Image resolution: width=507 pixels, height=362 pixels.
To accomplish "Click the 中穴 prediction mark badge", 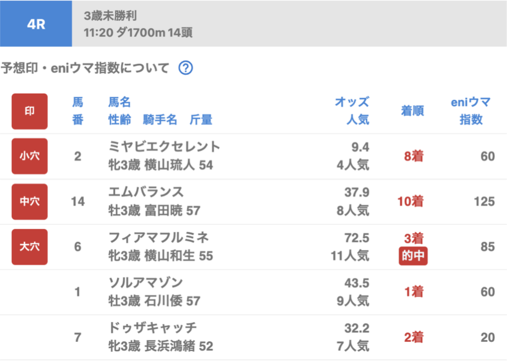I will 30,202.
